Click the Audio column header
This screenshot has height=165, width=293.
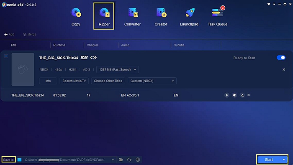pos(125,45)
